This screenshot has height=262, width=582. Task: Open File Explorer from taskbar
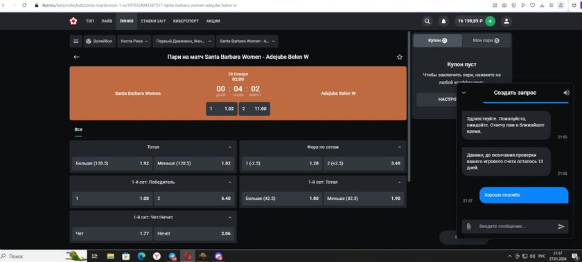click(110, 256)
